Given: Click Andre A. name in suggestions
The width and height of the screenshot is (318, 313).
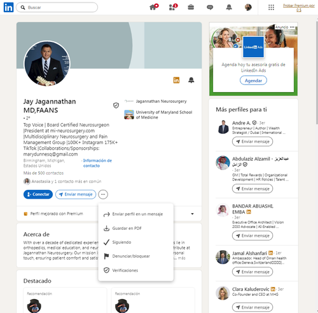Looking at the screenshot, I should [241, 123].
